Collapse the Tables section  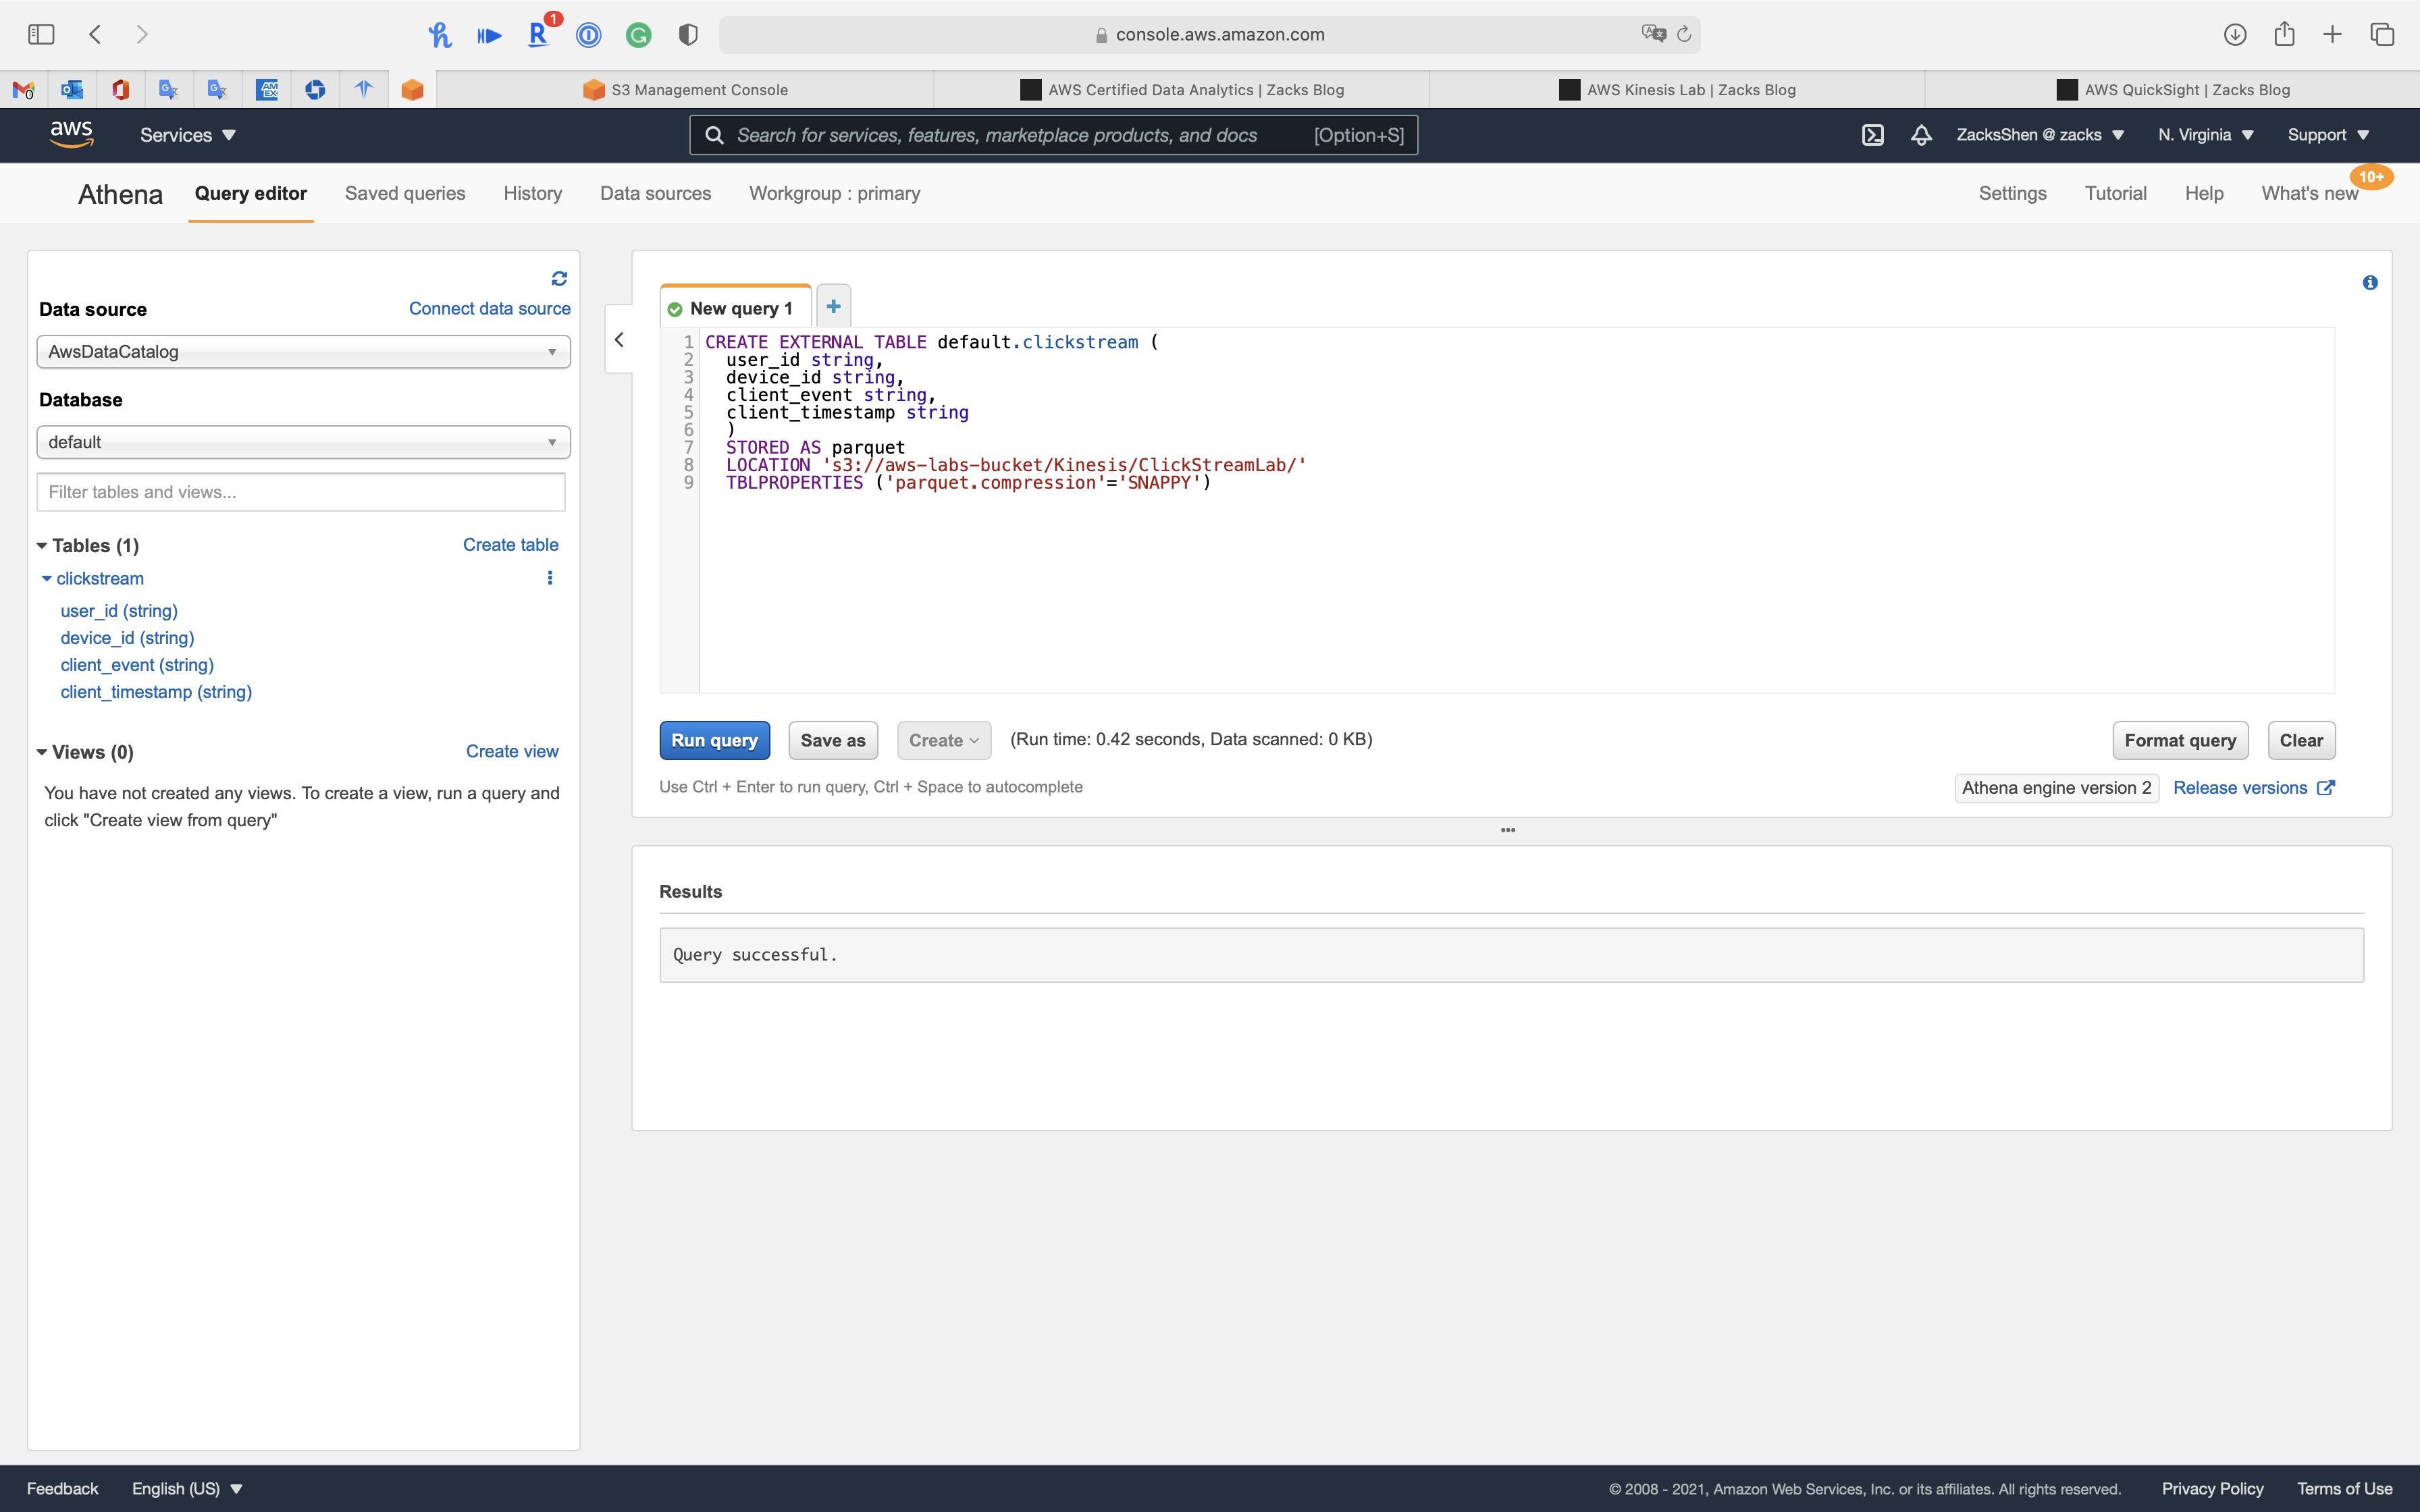point(42,546)
